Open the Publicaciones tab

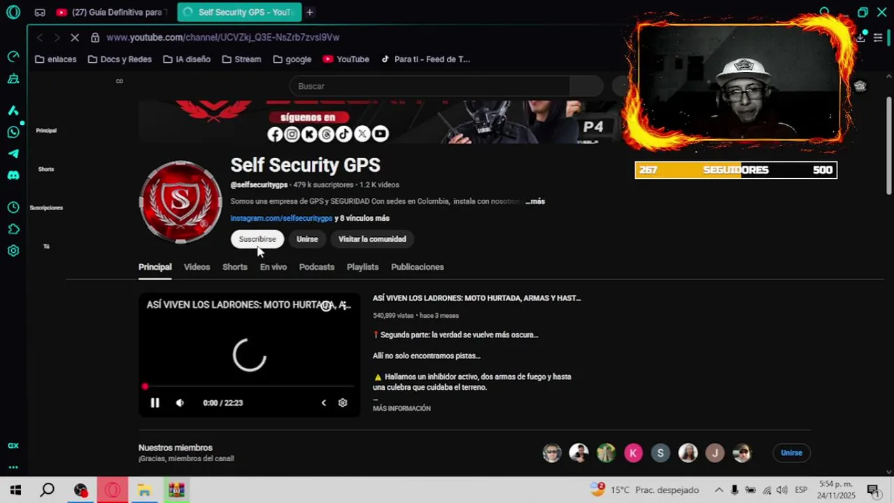click(418, 267)
